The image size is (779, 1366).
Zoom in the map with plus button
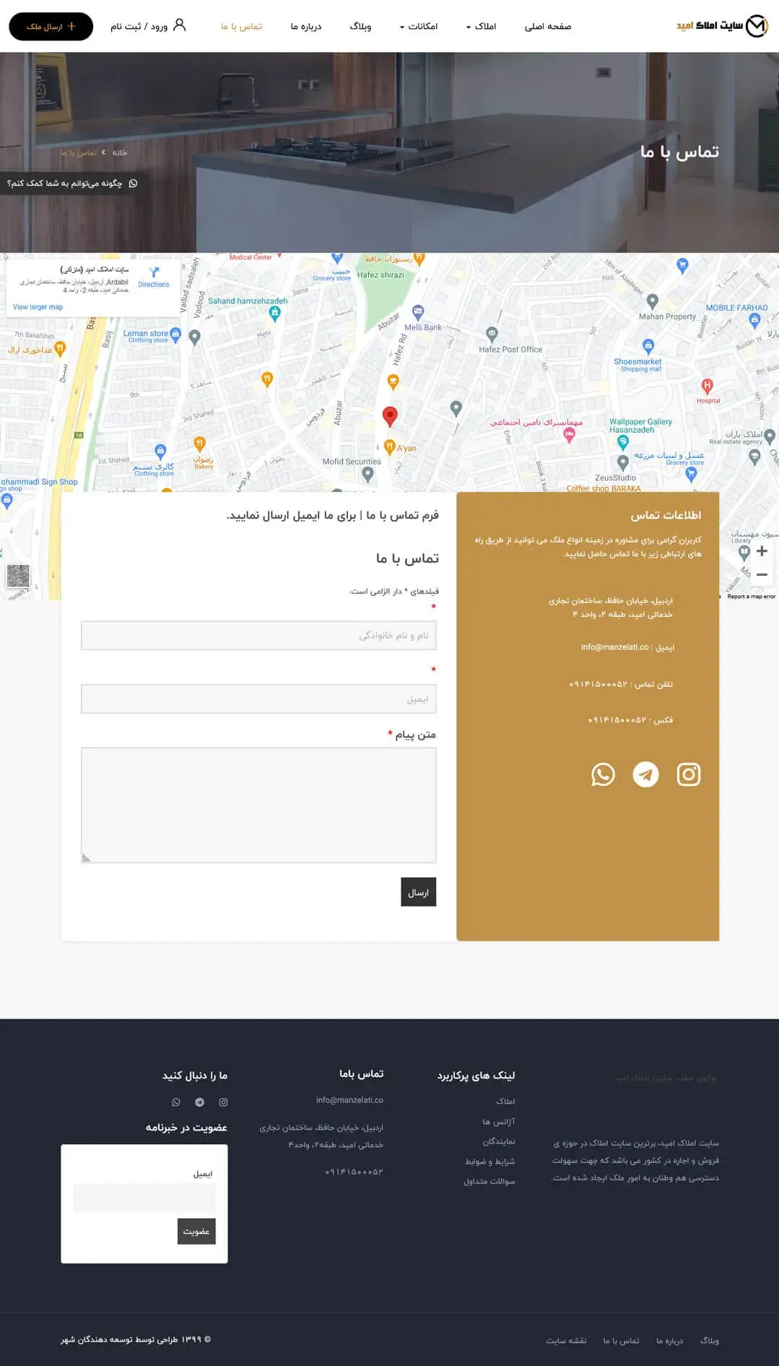(762, 551)
